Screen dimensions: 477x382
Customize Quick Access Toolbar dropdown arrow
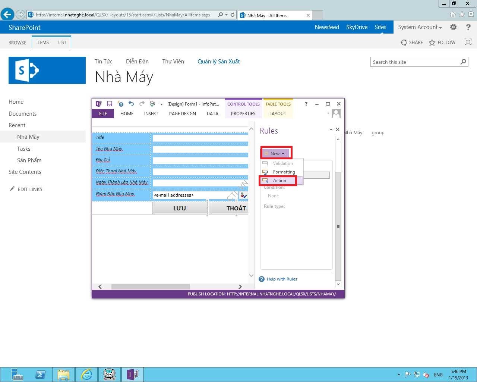[x=161, y=104]
